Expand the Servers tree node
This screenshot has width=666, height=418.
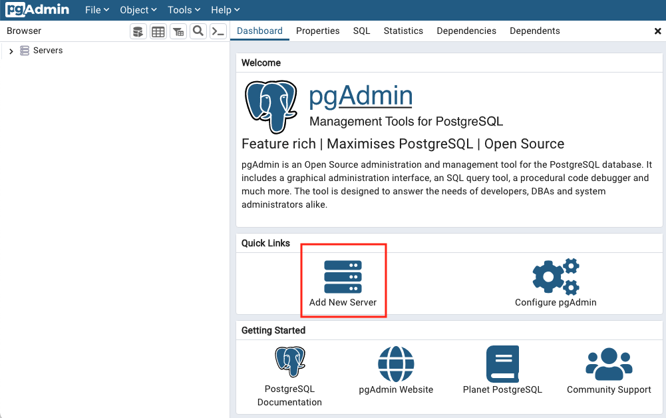tap(11, 50)
